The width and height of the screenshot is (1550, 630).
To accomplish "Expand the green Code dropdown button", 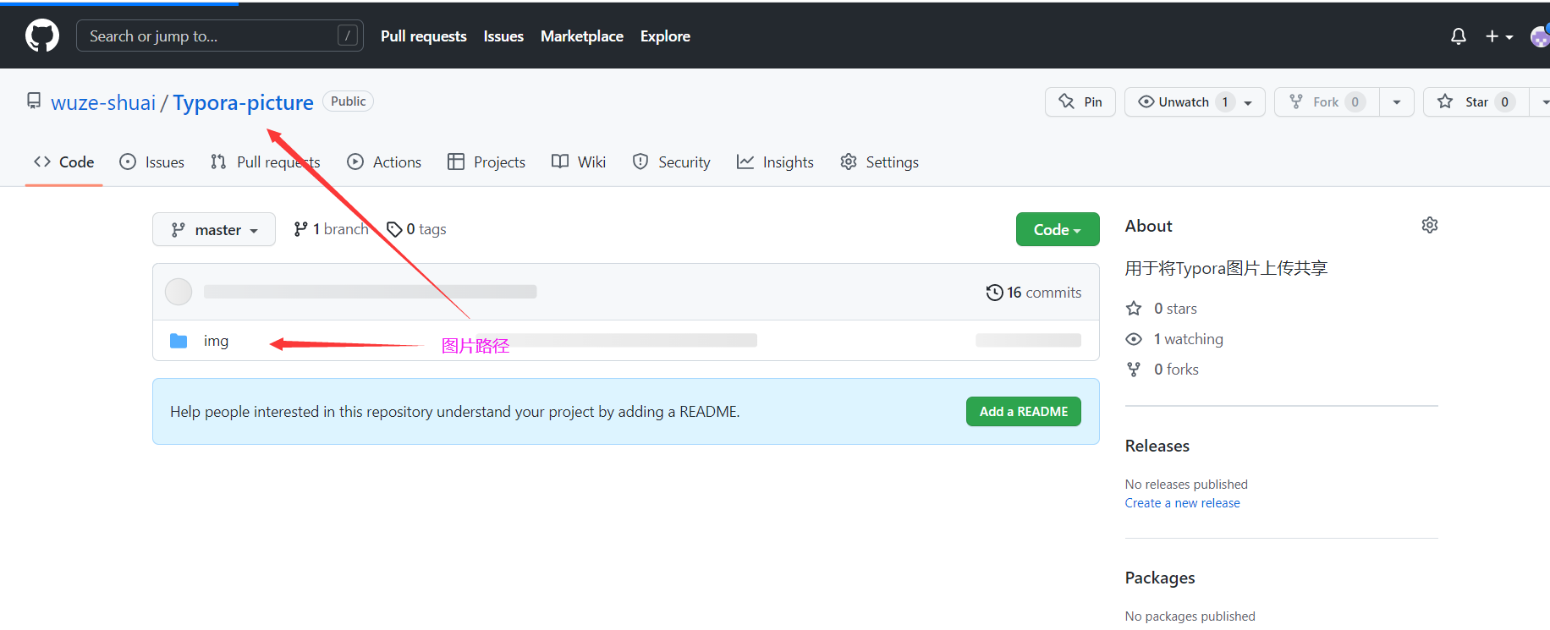I will 1058,229.
